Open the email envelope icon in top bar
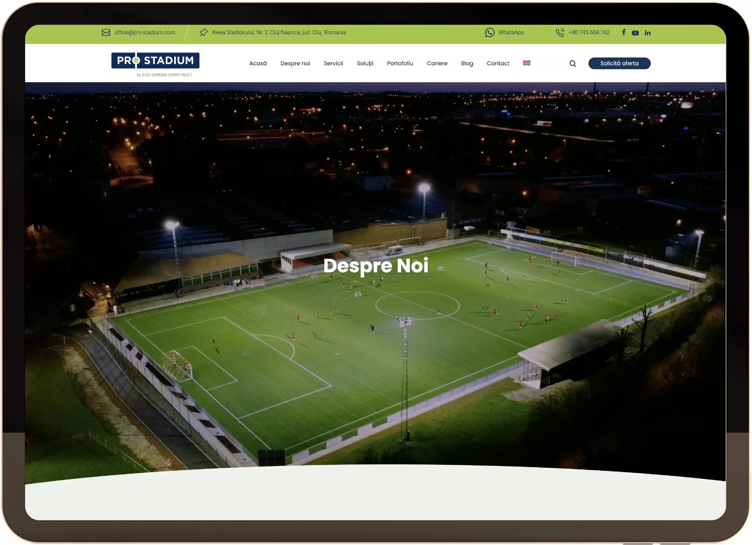The image size is (752, 545). click(106, 32)
